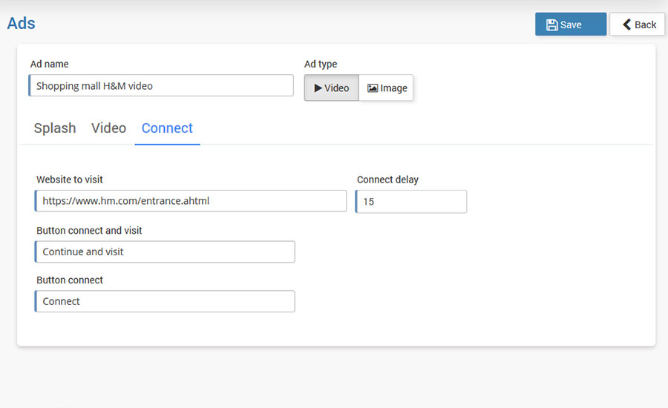Click the Connect delay label
668x408 pixels.
[x=387, y=180]
